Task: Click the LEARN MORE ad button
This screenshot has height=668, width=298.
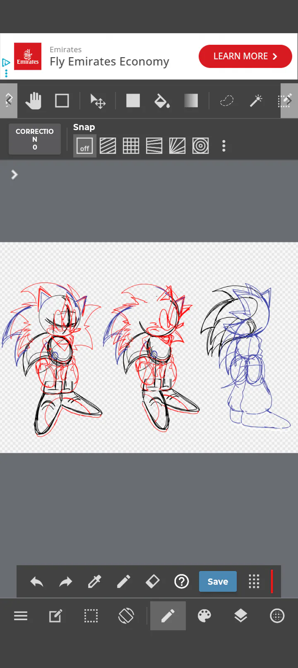Action: (x=245, y=56)
